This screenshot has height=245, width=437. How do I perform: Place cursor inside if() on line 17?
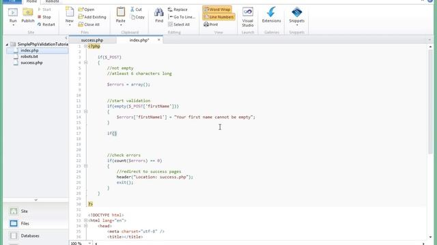[114, 133]
